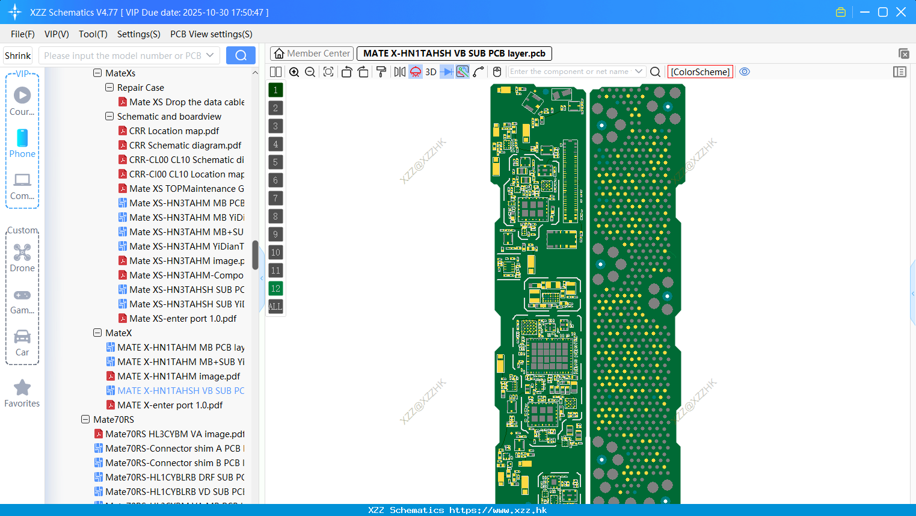Image resolution: width=916 pixels, height=516 pixels.
Task: Toggle right side panel icon
Action: pyautogui.click(x=900, y=72)
